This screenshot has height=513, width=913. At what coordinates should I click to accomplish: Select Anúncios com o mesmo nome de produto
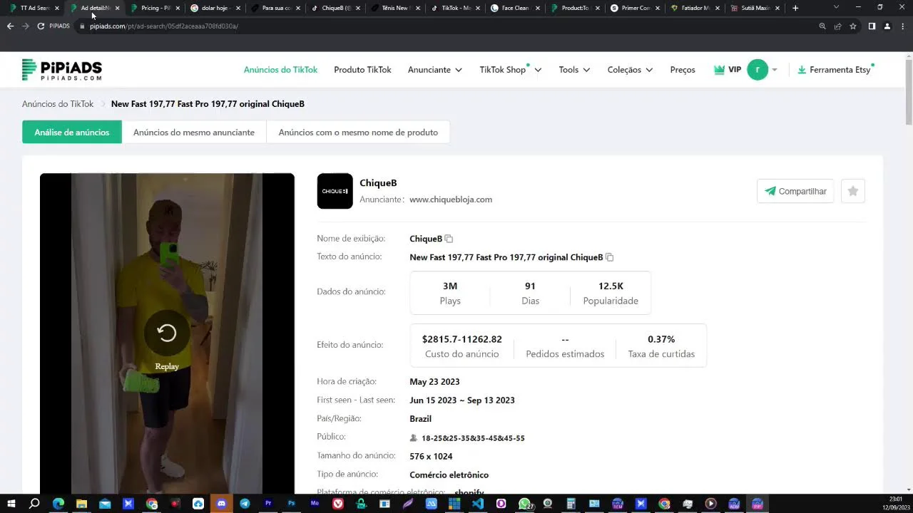[358, 133]
